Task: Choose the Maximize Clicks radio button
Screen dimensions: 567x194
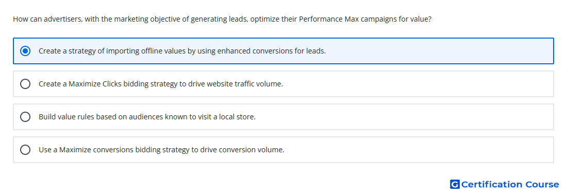Action: point(25,84)
